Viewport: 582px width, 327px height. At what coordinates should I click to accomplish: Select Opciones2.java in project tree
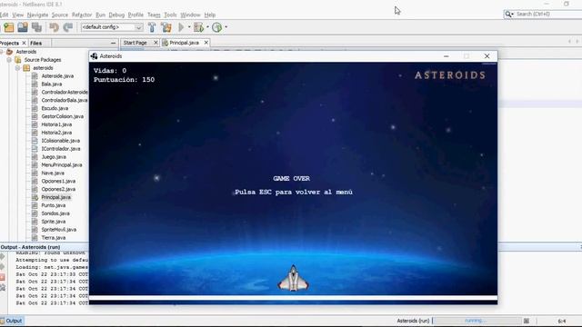58,189
